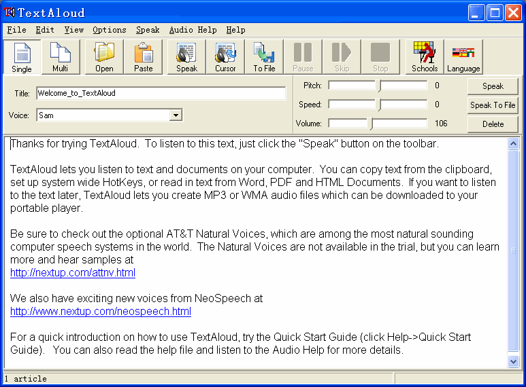Open the Speak menu
Viewport: 526px width, 387px height.
(x=148, y=30)
